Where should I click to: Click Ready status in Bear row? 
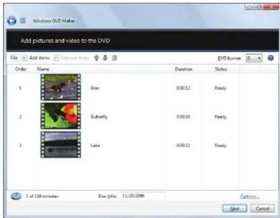coord(220,88)
